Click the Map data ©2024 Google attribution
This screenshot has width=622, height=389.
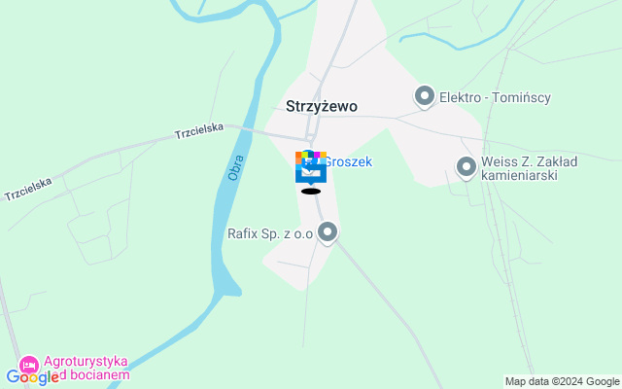click(562, 382)
